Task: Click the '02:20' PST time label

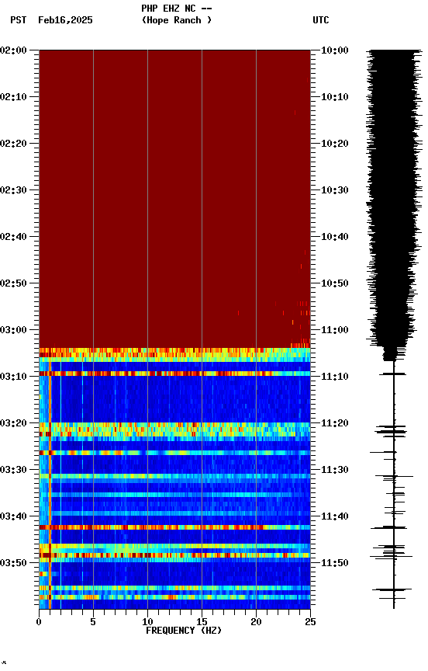Action: (13, 144)
